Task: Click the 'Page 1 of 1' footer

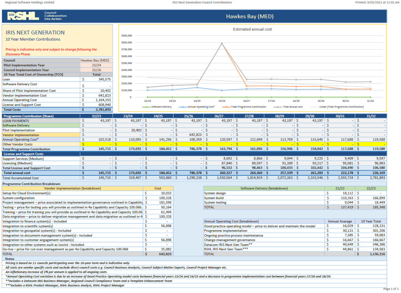Action: tap(391, 289)
